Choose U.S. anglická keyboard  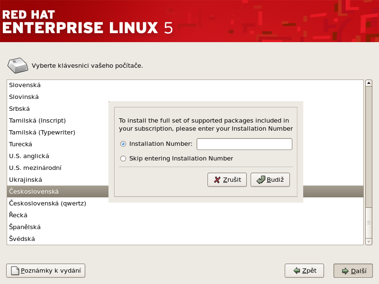click(29, 156)
